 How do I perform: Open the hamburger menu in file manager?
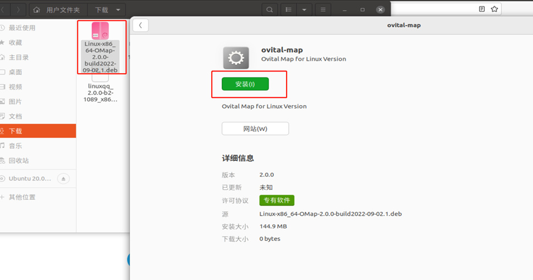(323, 10)
